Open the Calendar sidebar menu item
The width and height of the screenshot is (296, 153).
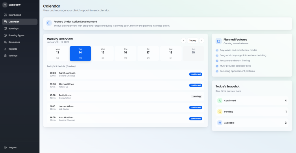(20, 22)
